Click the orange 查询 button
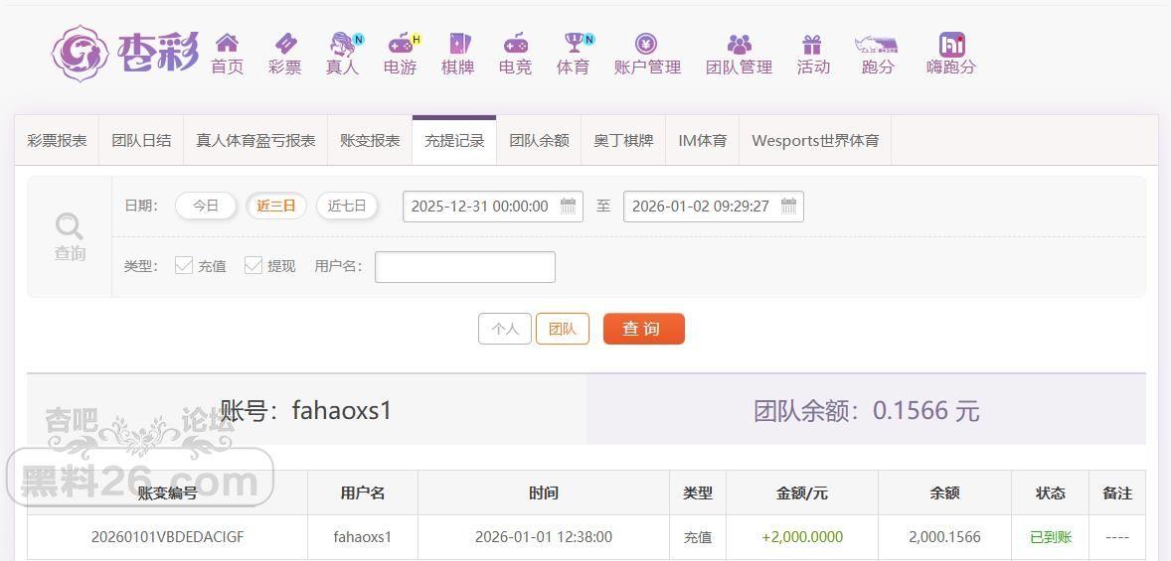This screenshot has width=1171, height=561. [x=643, y=329]
